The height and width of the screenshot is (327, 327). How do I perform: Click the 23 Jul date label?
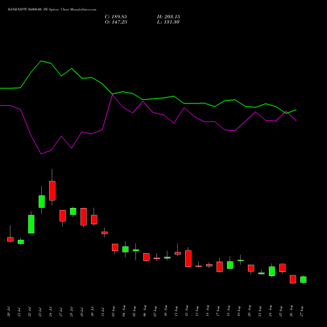click(x=40, y=311)
